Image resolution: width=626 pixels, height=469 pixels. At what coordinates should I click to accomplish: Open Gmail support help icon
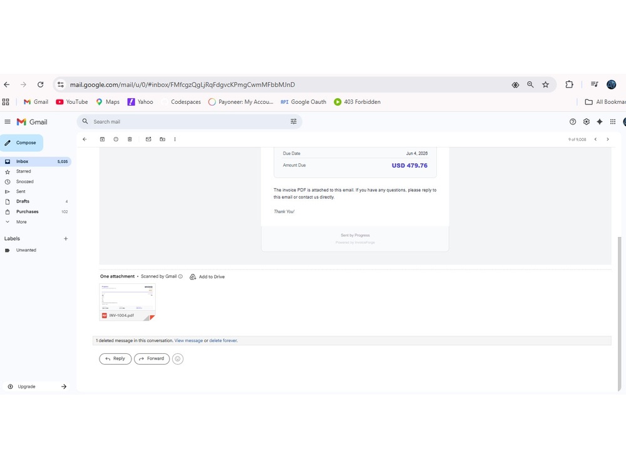(x=573, y=122)
